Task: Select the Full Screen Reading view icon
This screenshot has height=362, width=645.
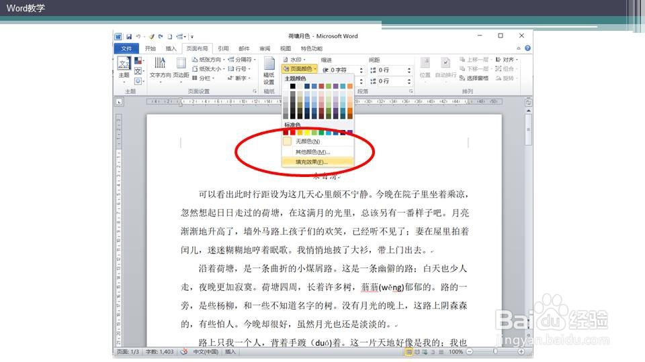Action: [x=417, y=352]
